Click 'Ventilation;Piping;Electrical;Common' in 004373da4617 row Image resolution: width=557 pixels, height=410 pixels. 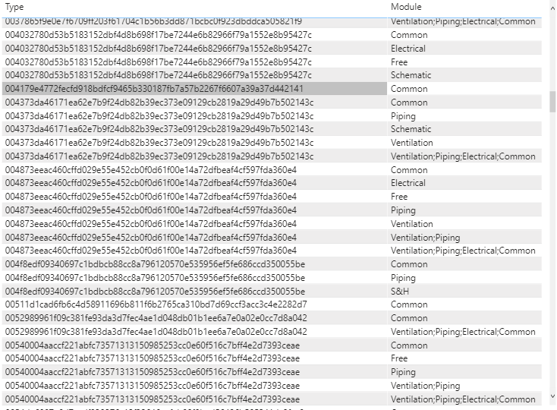463,156
